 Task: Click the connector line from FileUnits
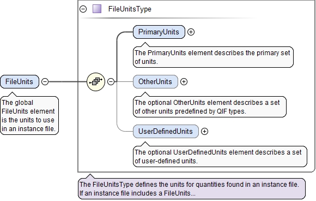pyautogui.click(x=68, y=81)
